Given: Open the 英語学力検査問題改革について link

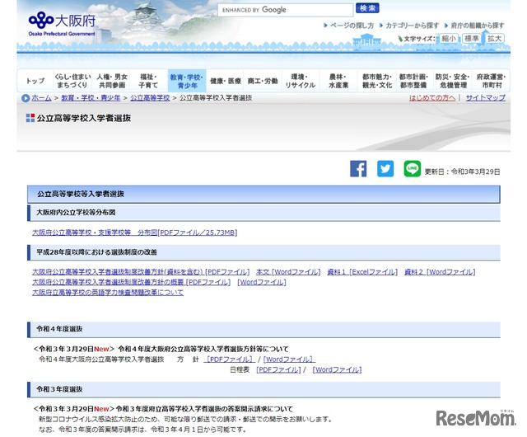Looking at the screenshot, I should coord(108,292).
